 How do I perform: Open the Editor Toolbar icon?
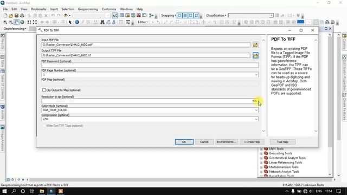point(114,16)
